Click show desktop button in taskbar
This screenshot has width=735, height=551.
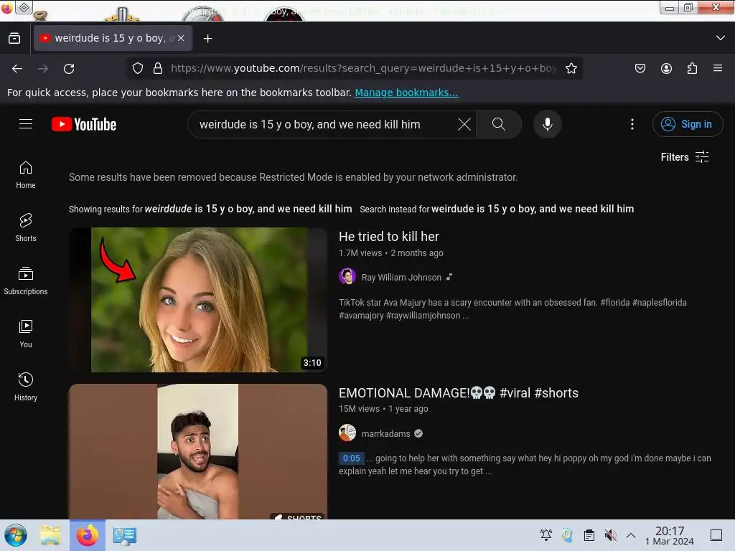[x=716, y=535]
